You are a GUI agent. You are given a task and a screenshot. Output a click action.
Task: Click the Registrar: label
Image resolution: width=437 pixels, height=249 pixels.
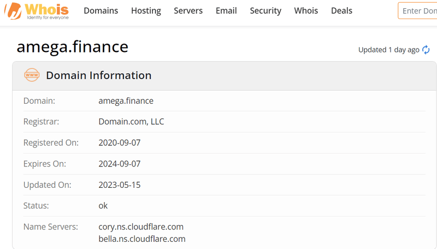point(42,122)
